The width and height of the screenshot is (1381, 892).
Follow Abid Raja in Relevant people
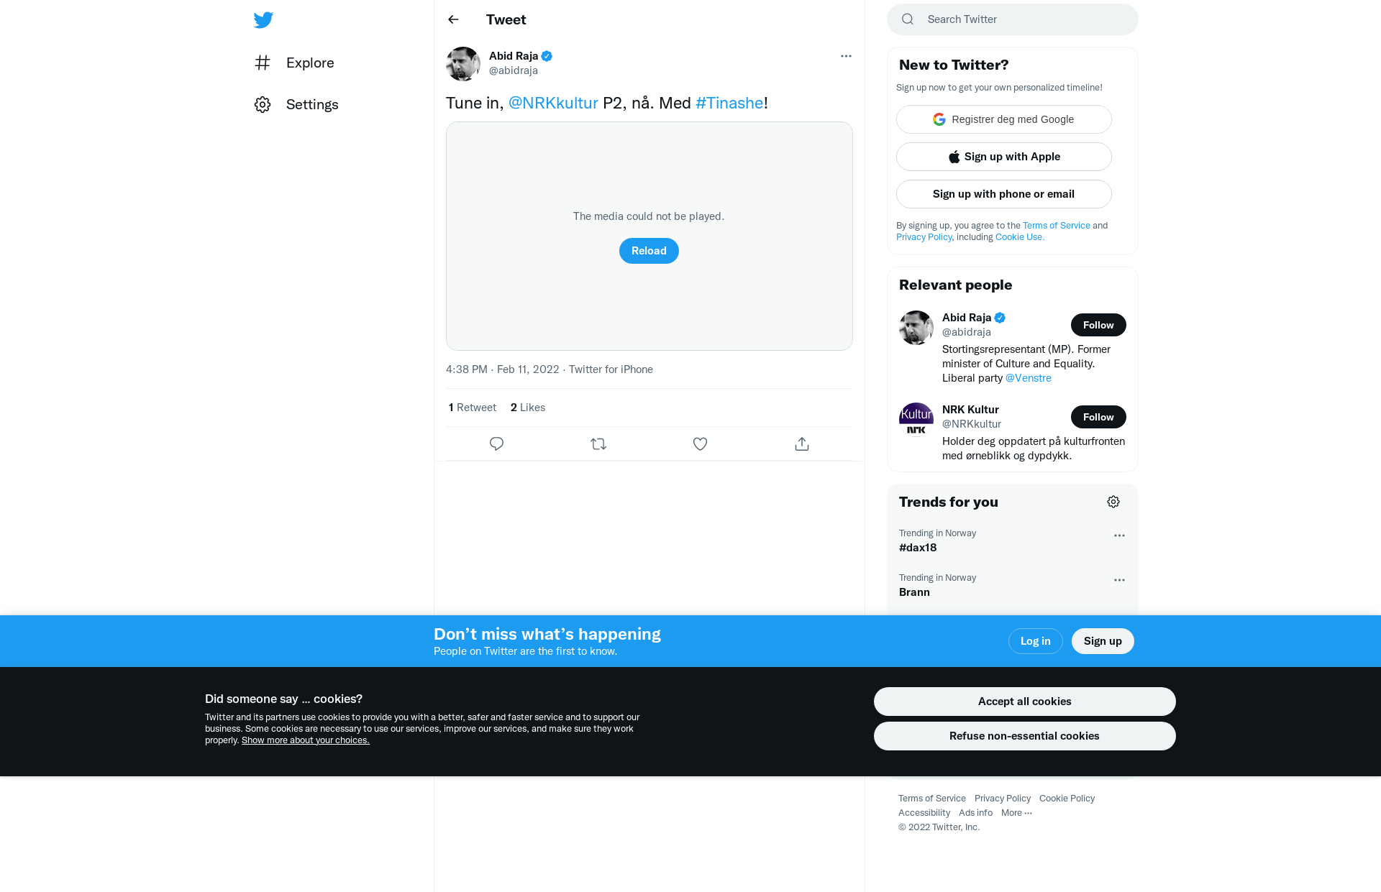coord(1098,325)
